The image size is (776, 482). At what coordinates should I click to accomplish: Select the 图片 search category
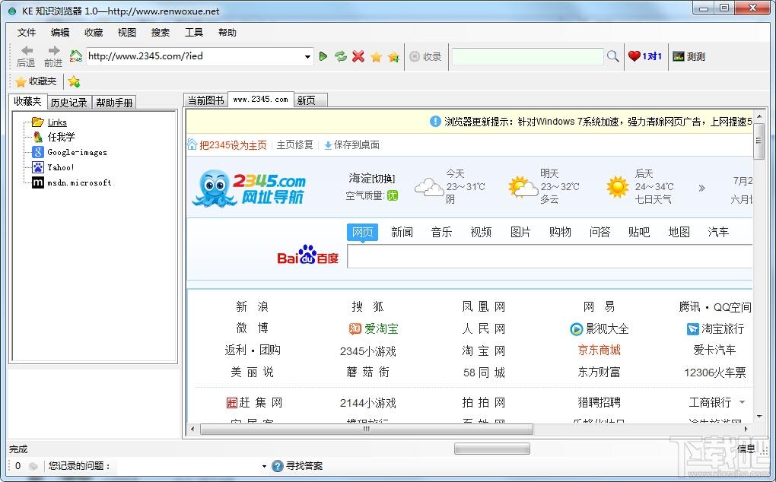[x=520, y=232]
